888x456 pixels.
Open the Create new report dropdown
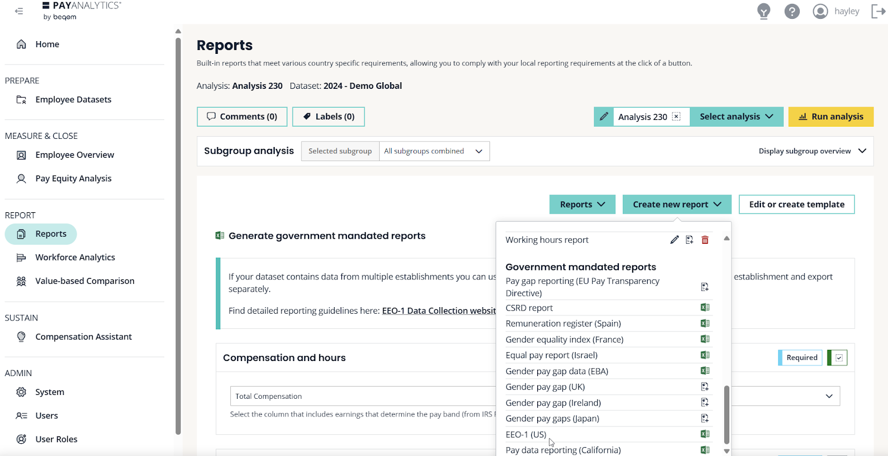pyautogui.click(x=677, y=204)
